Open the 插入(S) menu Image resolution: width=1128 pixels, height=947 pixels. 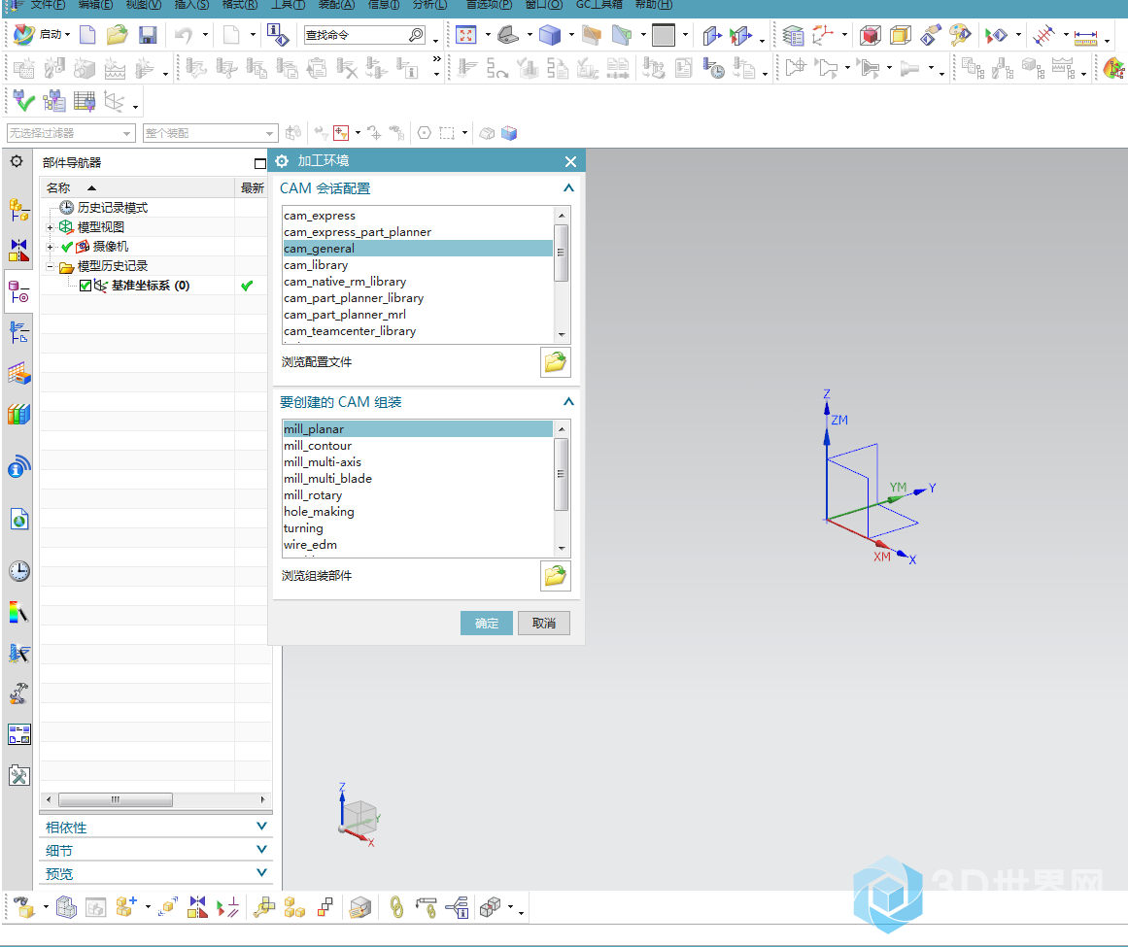pos(191,5)
